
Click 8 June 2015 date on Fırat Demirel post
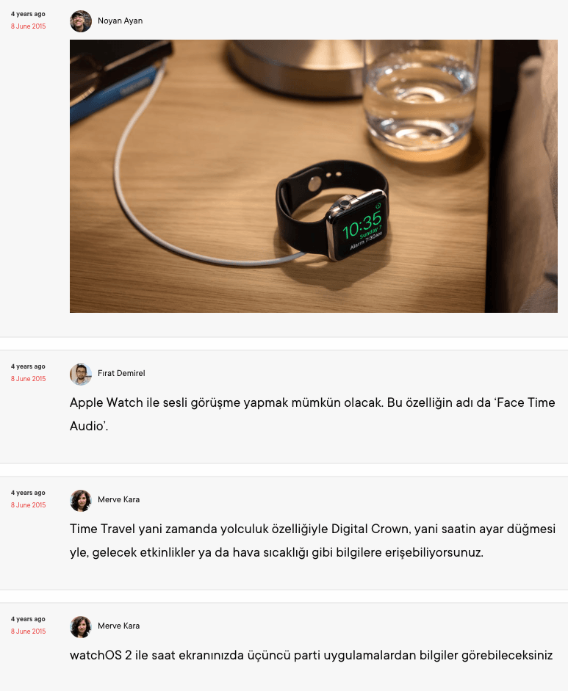pyautogui.click(x=28, y=379)
